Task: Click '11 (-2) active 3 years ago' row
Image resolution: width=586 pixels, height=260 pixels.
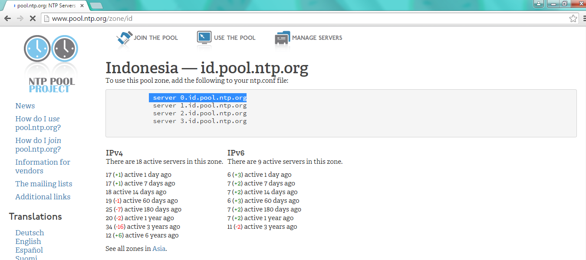Action: point(262,227)
